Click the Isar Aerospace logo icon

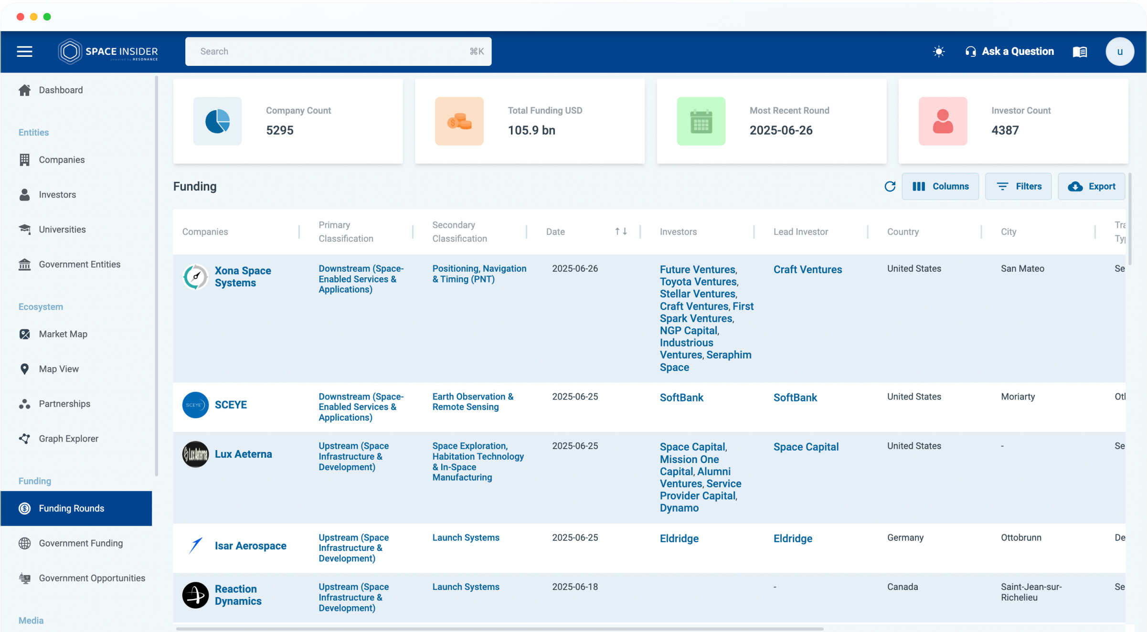pyautogui.click(x=195, y=546)
